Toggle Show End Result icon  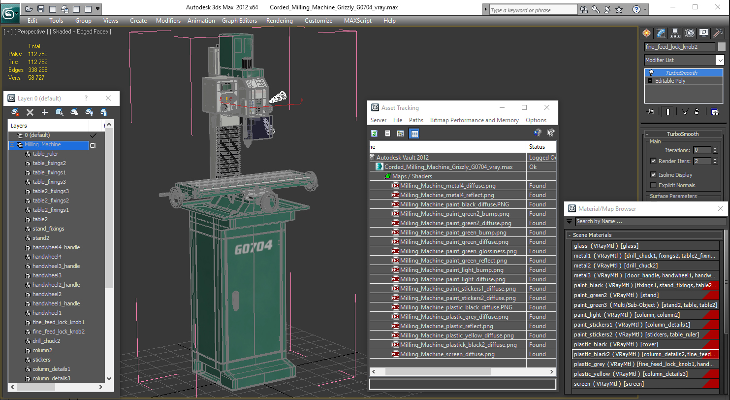[667, 112]
